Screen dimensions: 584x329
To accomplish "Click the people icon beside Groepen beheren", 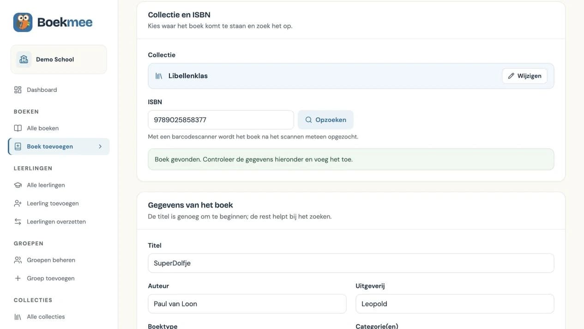I will (x=18, y=260).
